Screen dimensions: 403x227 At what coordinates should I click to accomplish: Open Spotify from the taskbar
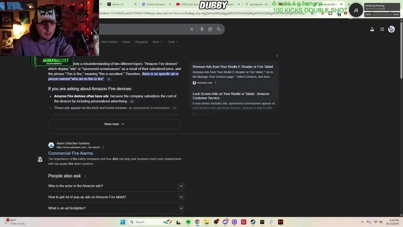point(188,222)
